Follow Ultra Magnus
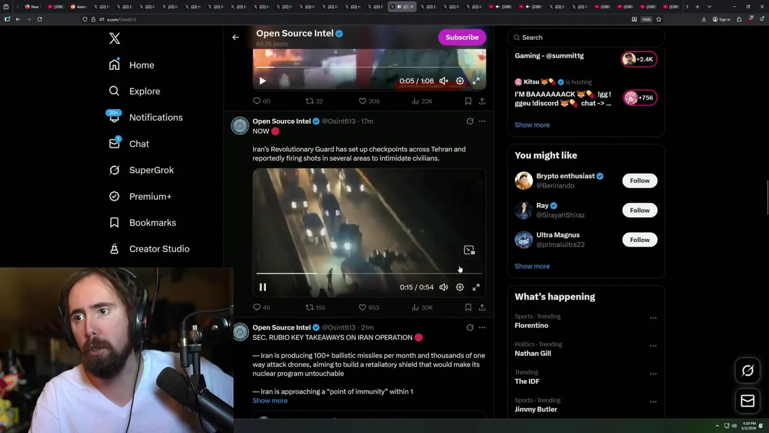The width and height of the screenshot is (769, 433). pyautogui.click(x=640, y=239)
